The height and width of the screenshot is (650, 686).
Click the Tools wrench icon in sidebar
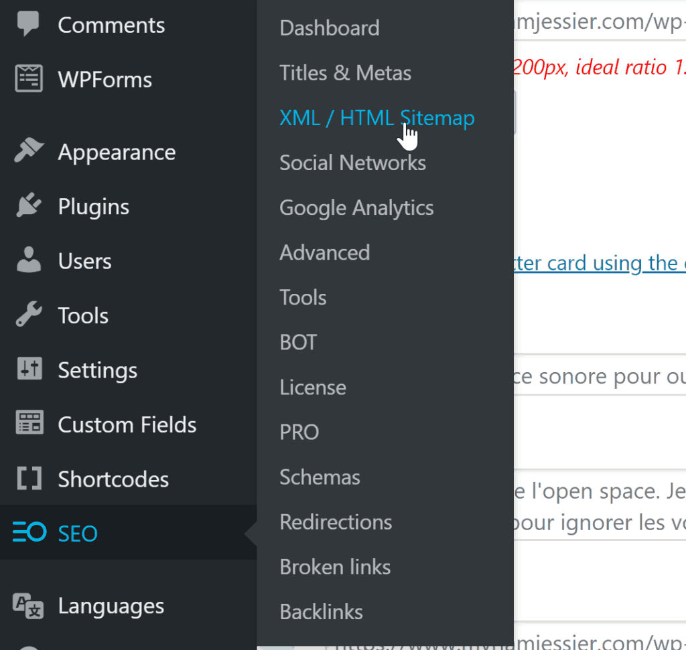tap(29, 314)
